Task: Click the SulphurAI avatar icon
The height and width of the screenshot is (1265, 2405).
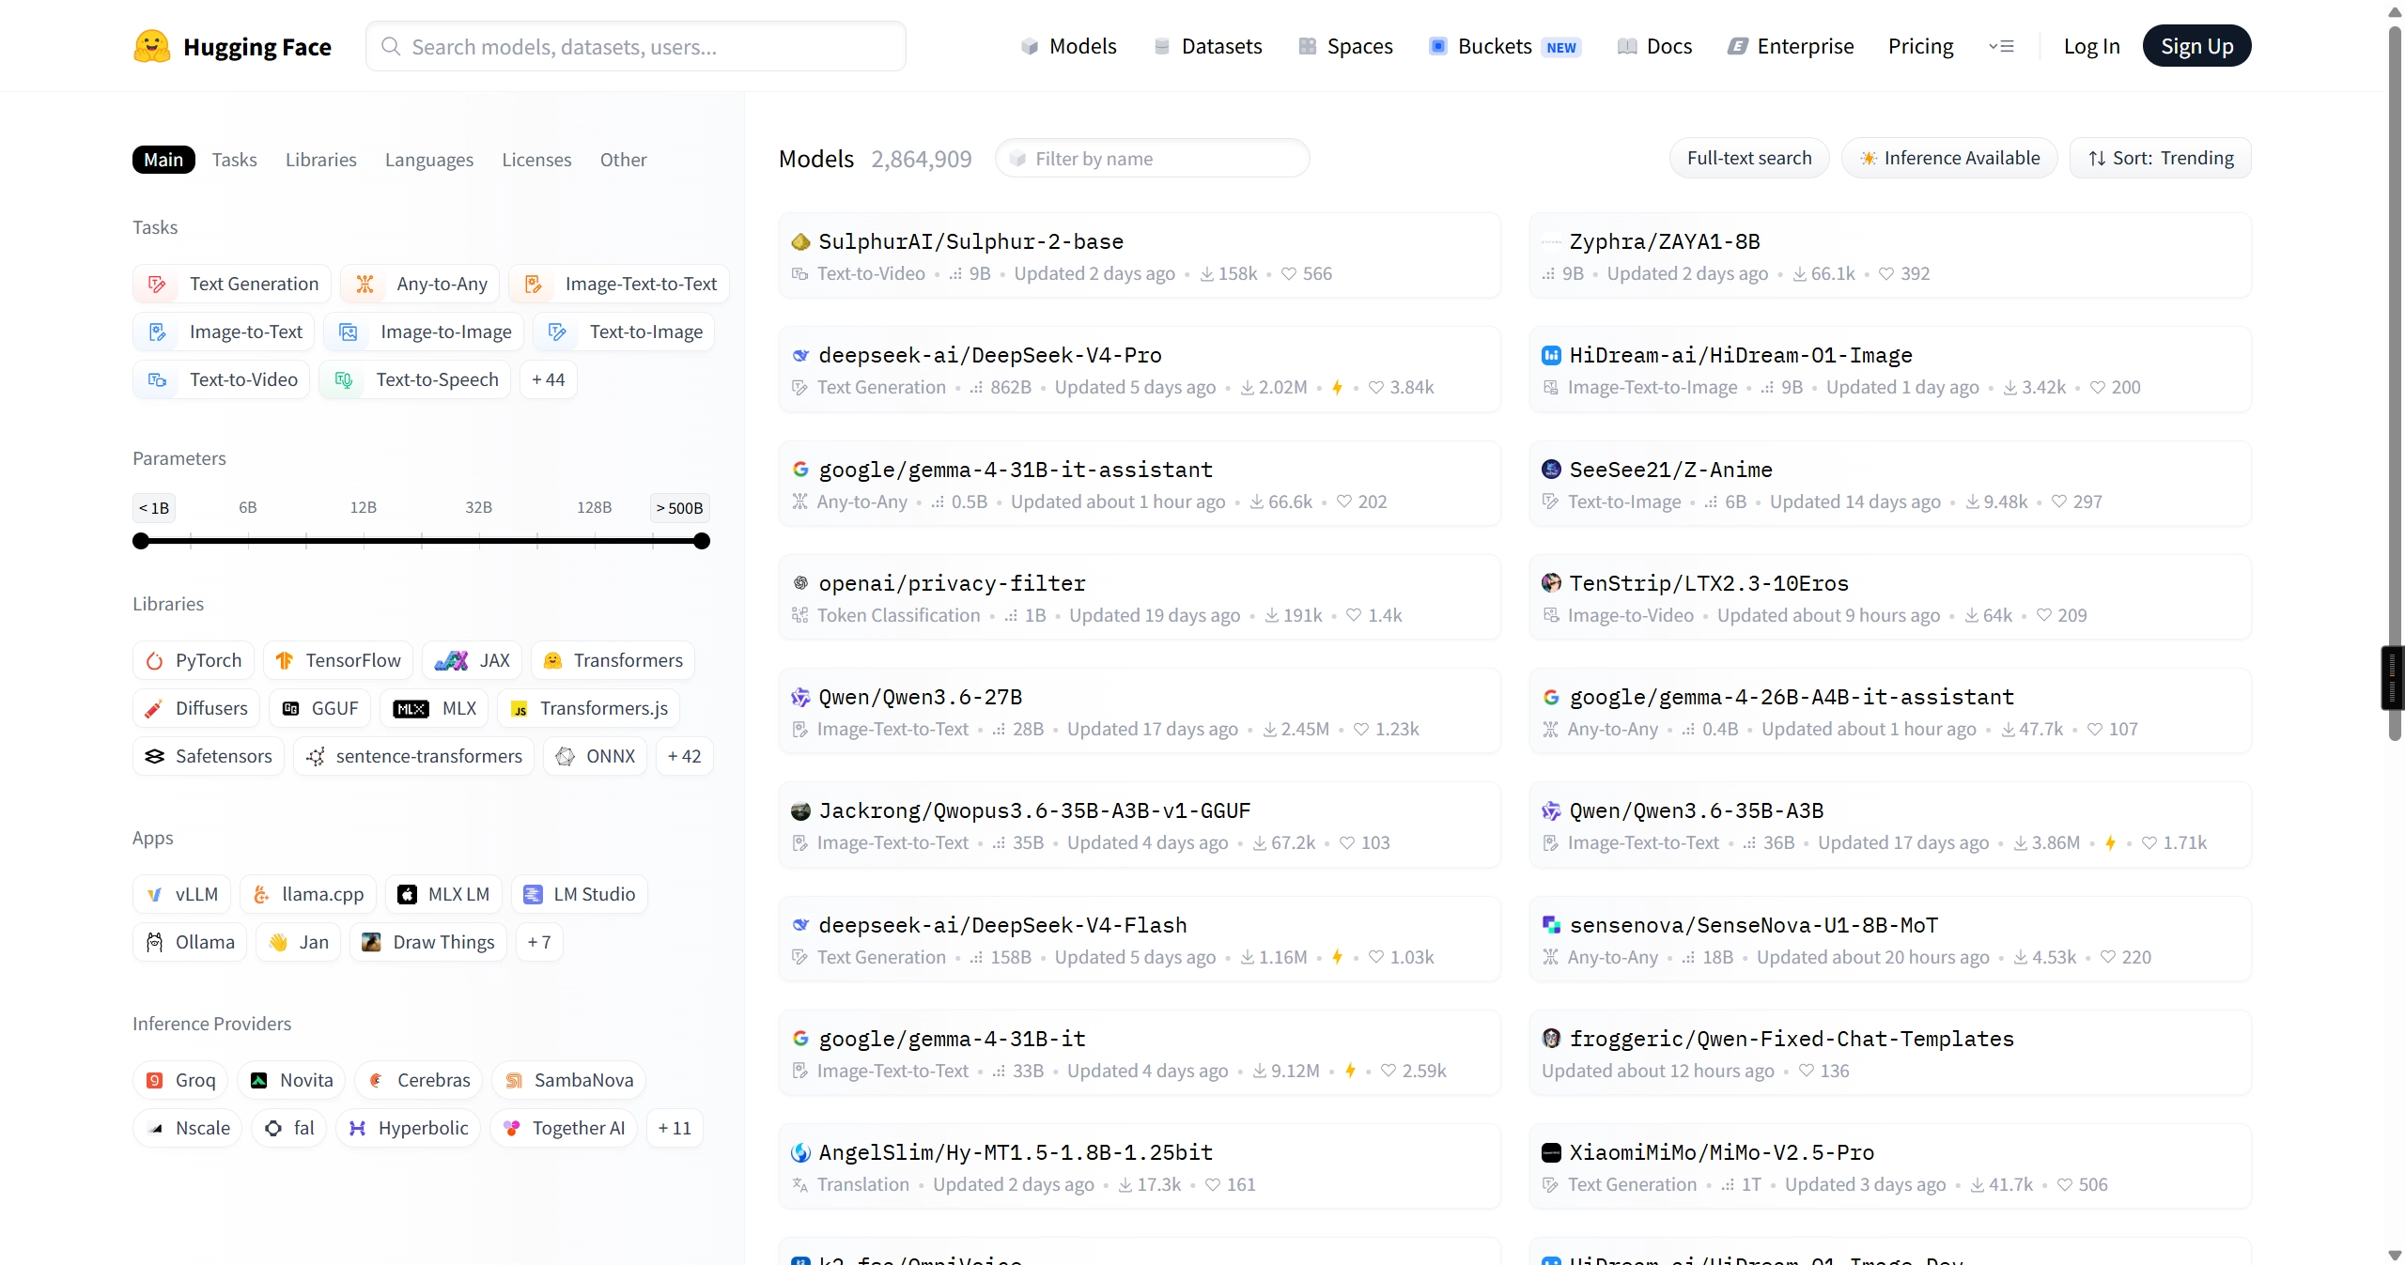Action: [x=800, y=242]
